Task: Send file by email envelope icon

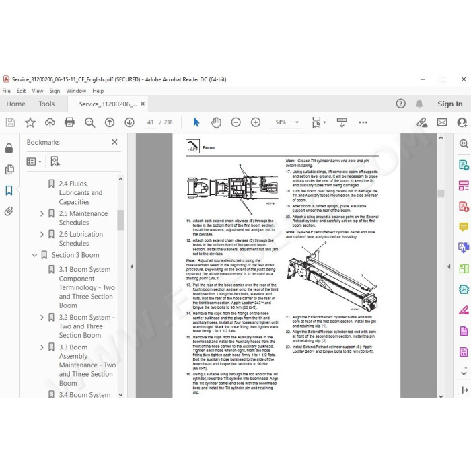Action: coord(442,122)
